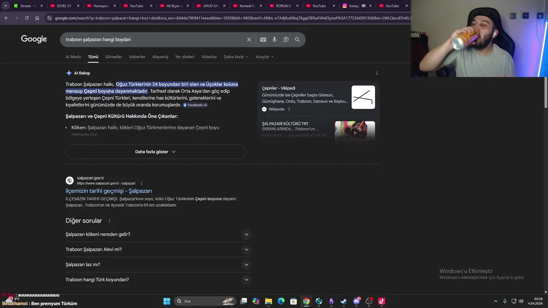Open more options next to Wikipedia source

pos(289,109)
